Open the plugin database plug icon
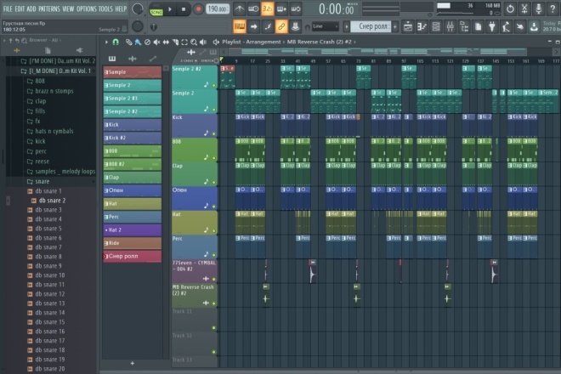Screen dimensions: 561x374 click(492, 26)
